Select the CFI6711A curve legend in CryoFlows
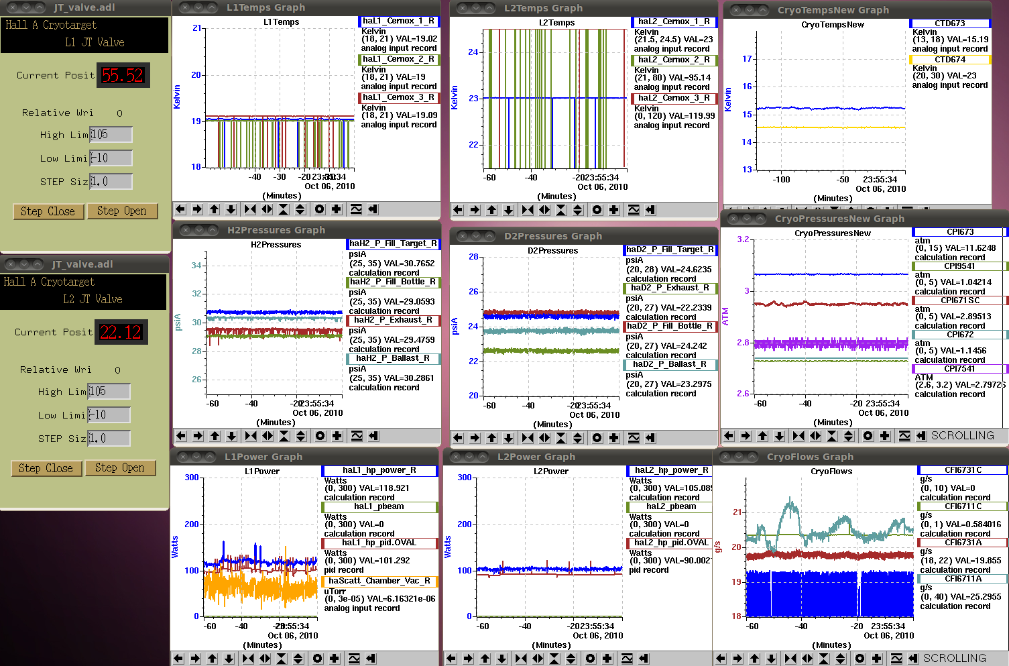The image size is (1009, 666). [963, 579]
